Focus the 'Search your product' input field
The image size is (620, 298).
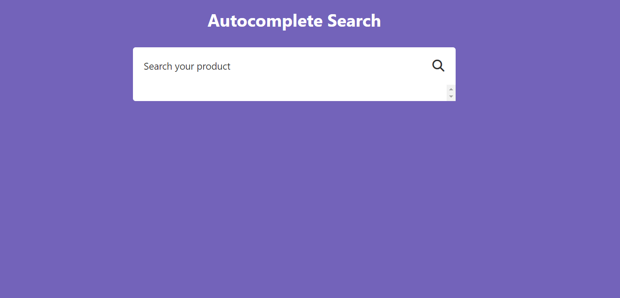point(284,66)
